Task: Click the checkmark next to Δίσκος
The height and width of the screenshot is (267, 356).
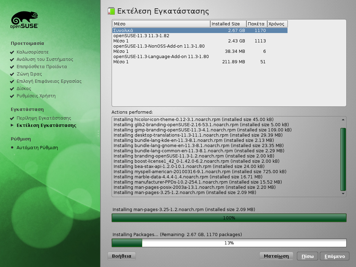Action: click(x=12, y=89)
